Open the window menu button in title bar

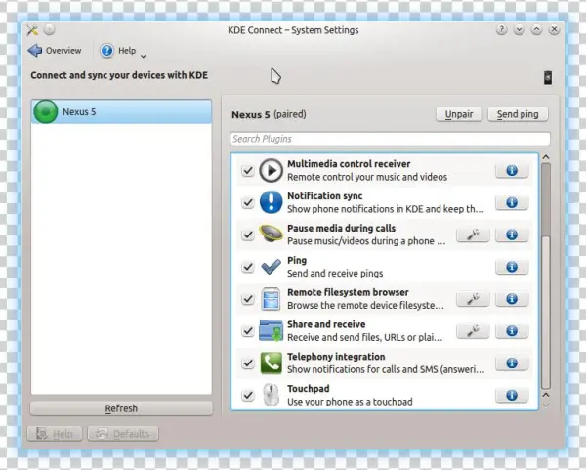33,30
